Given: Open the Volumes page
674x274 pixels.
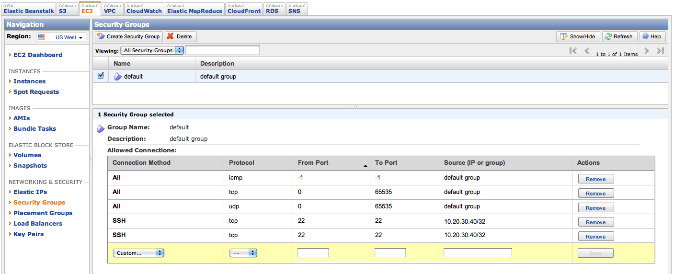Looking at the screenshot, I should point(27,155).
